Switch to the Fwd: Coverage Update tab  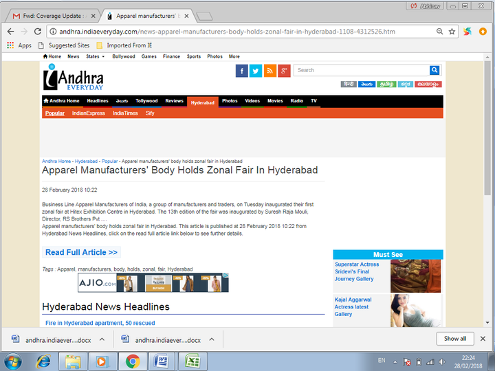54,16
